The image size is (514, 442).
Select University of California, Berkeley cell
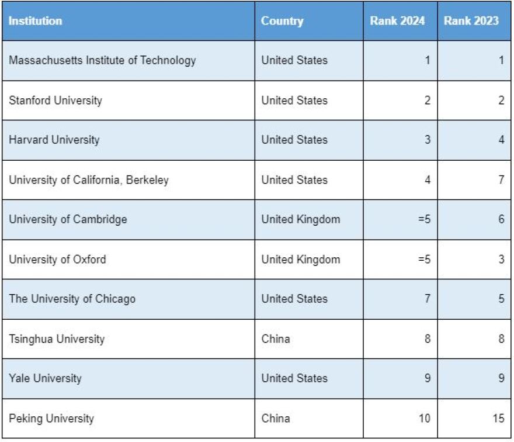tap(89, 179)
